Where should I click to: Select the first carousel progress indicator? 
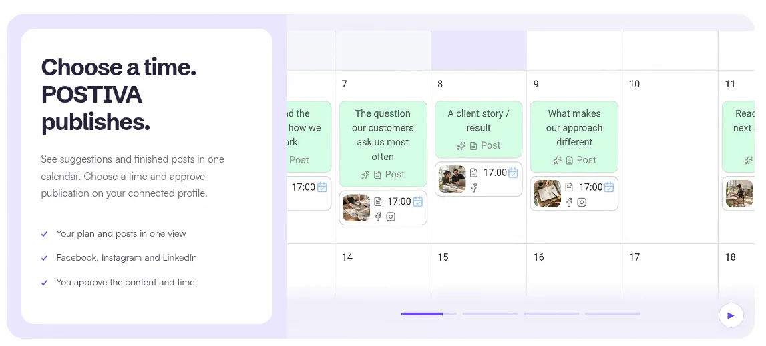(x=429, y=314)
